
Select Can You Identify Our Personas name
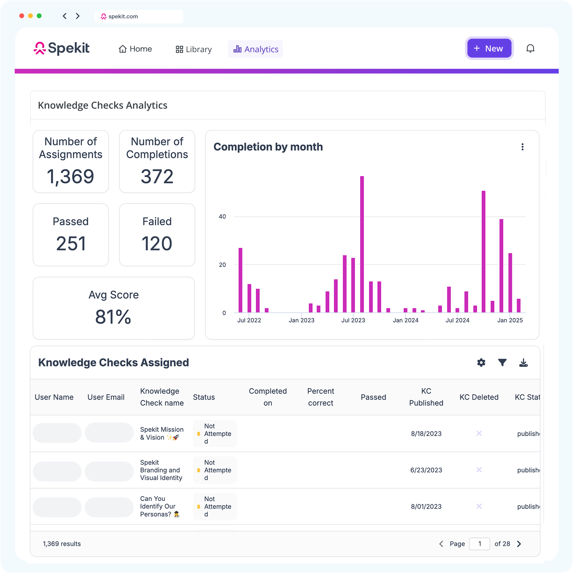point(160,506)
